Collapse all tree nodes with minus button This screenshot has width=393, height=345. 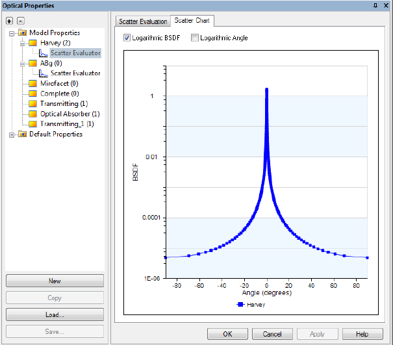(x=21, y=21)
